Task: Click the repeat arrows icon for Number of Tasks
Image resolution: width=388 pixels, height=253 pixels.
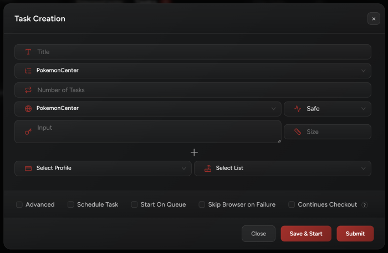Action: [x=28, y=90]
